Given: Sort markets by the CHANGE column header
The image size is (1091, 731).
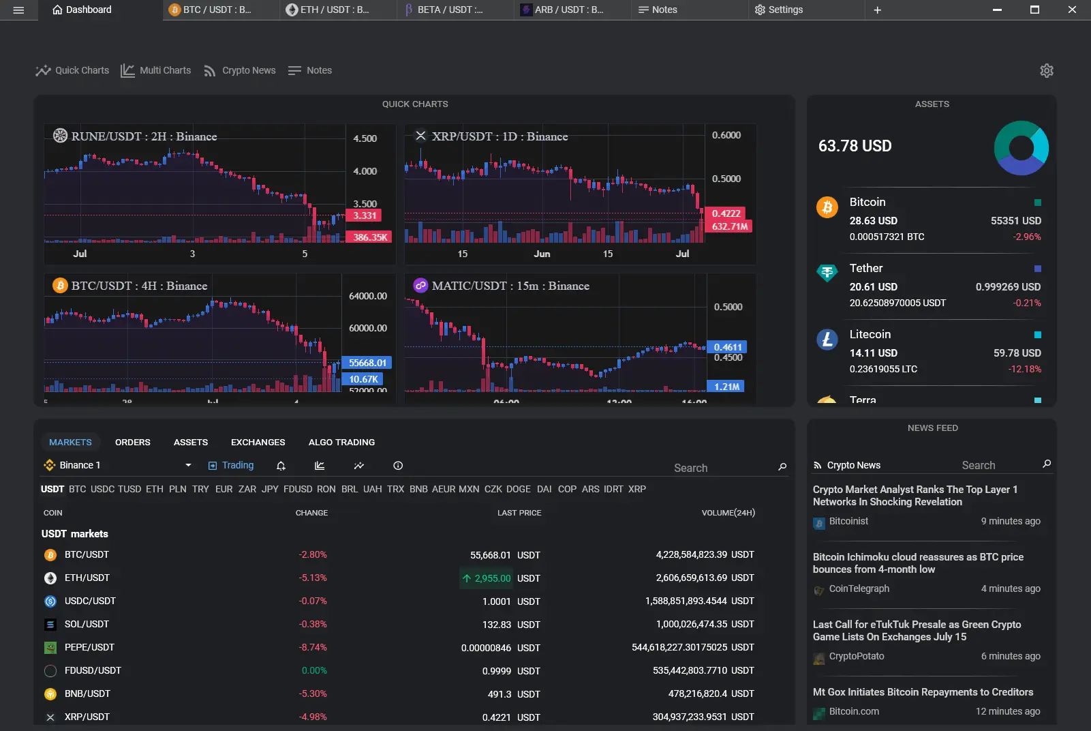Looking at the screenshot, I should point(311,513).
